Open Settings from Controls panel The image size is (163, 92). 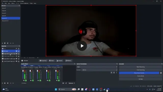pos(141,79)
